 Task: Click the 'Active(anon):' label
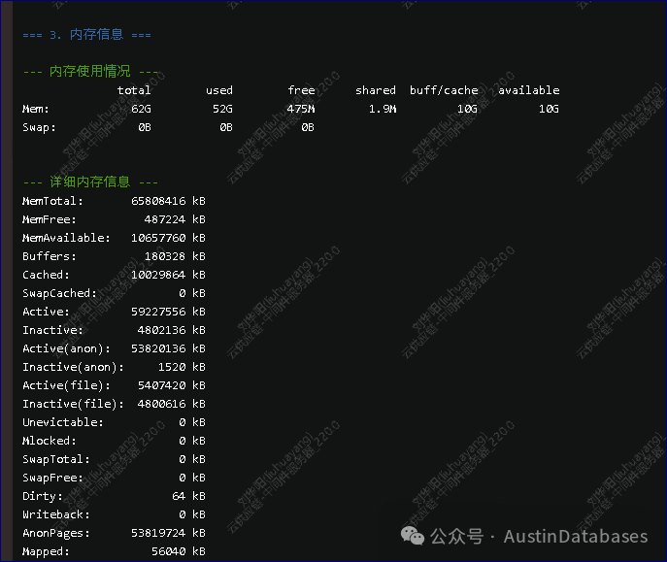coord(66,348)
